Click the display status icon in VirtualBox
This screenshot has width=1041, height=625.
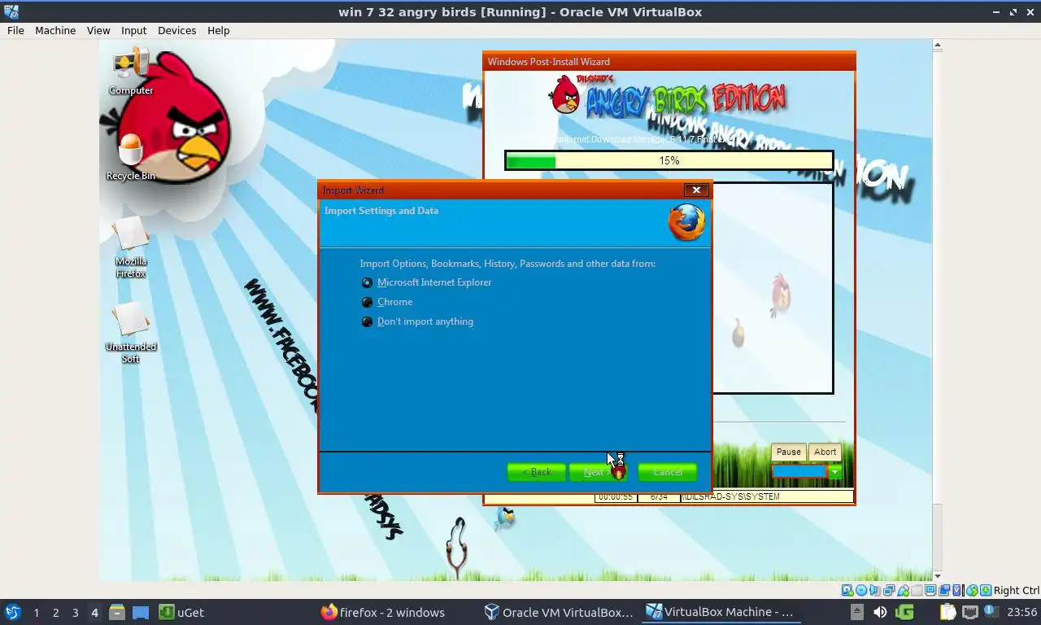point(930,591)
